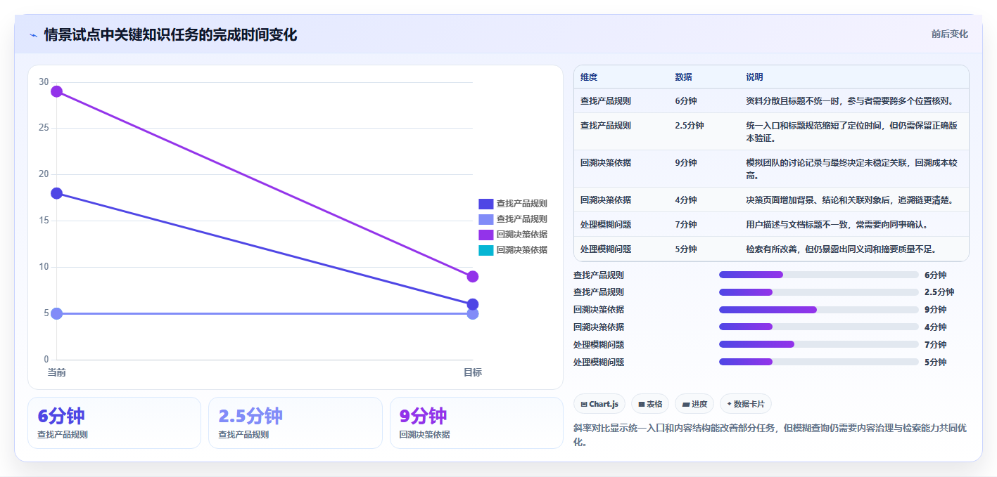Click the dark blue data point at 当前
Screen dimensions: 997x477
[57, 193]
